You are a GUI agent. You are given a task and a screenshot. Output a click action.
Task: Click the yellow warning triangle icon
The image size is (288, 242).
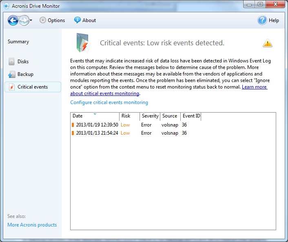[268, 43]
